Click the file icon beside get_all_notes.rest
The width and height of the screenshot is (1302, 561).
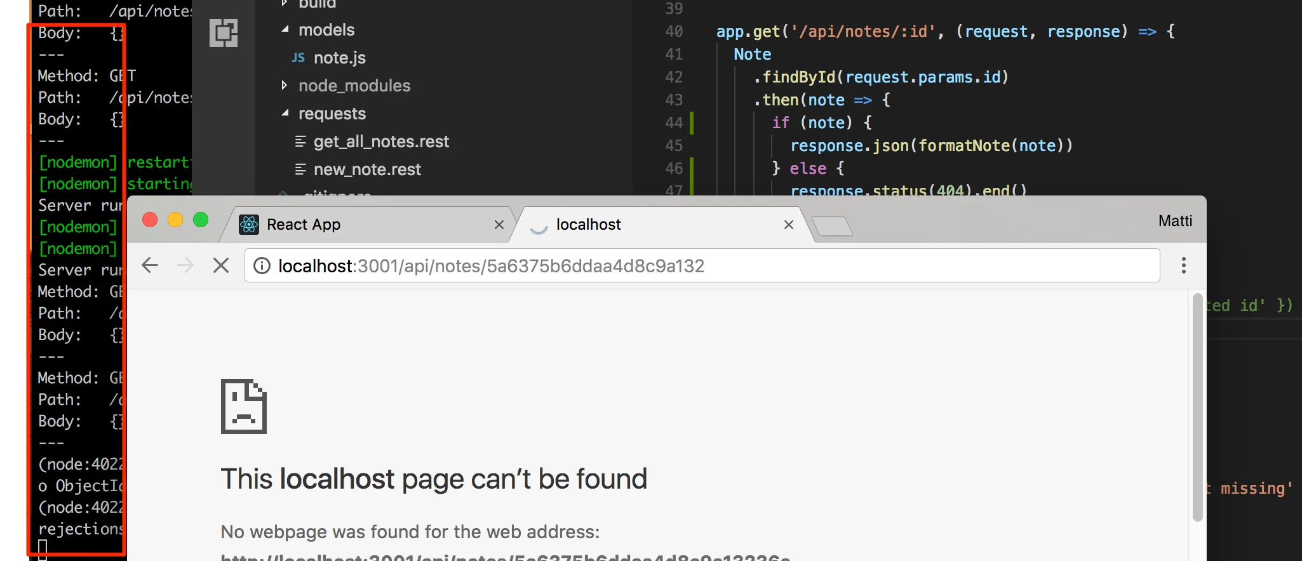pyautogui.click(x=301, y=142)
